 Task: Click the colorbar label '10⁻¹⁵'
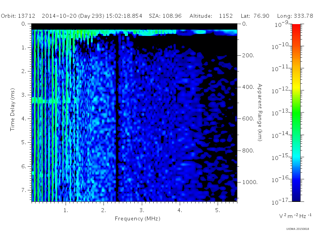coord(281,157)
